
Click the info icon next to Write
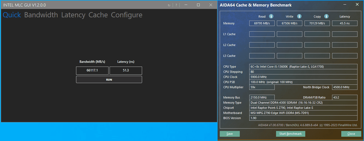(299, 17)
